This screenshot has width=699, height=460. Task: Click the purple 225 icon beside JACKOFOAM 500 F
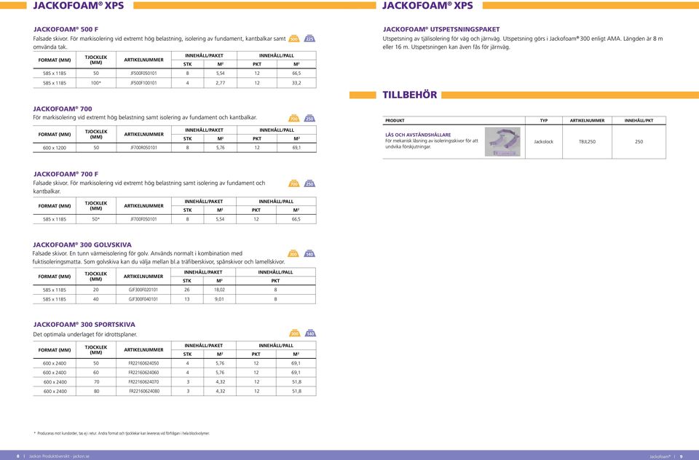pos(310,39)
